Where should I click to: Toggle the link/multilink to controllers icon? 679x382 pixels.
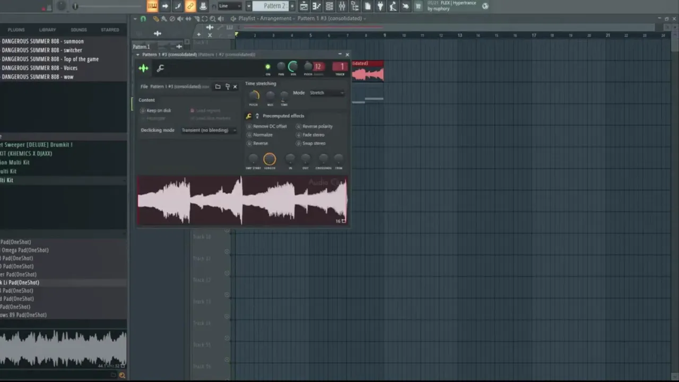coord(190,6)
